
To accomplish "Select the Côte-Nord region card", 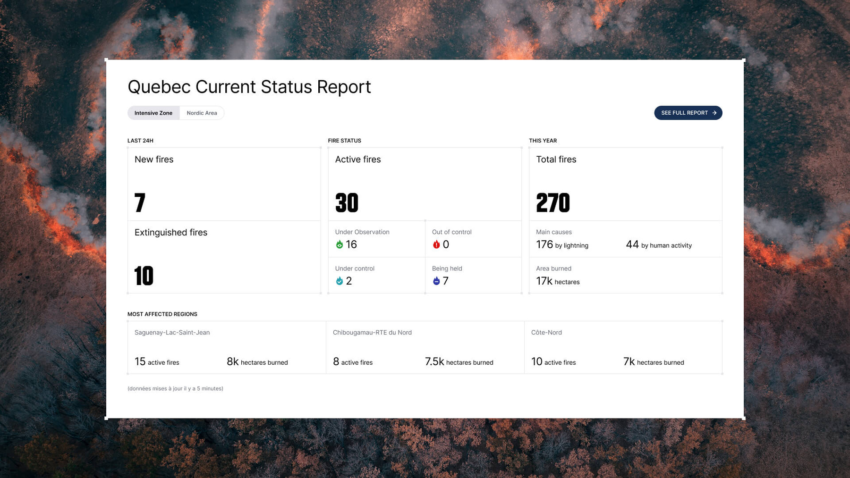I will [x=623, y=347].
